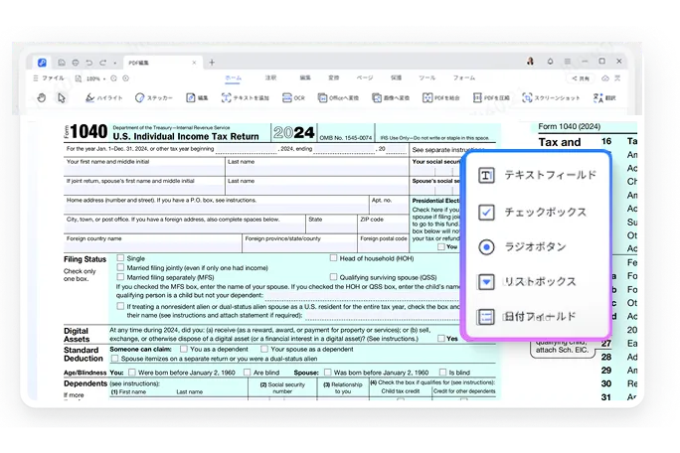Check Married filing jointly box
Image resolution: width=680 pixels, height=453 pixels.
[120, 267]
